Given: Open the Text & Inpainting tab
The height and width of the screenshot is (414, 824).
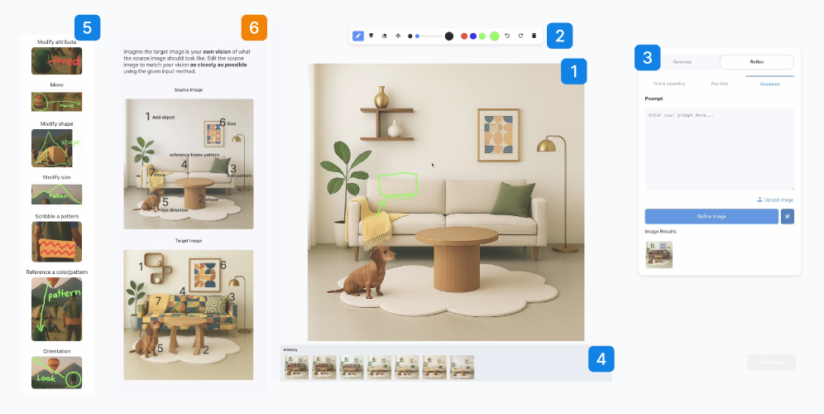Looking at the screenshot, I should click(x=669, y=84).
